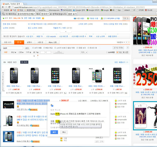Switch to the '사용 된' tab
Viewport: 157px width, 147px height.
coord(40,42)
